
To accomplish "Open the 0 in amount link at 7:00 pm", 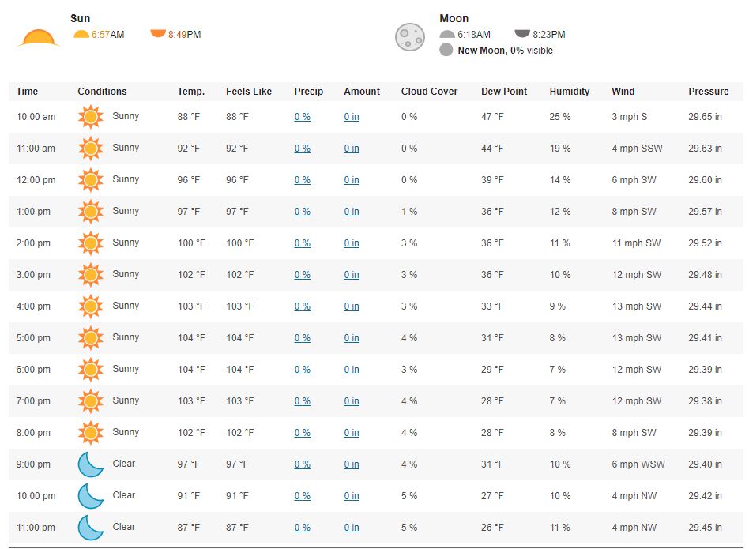I will coord(352,401).
